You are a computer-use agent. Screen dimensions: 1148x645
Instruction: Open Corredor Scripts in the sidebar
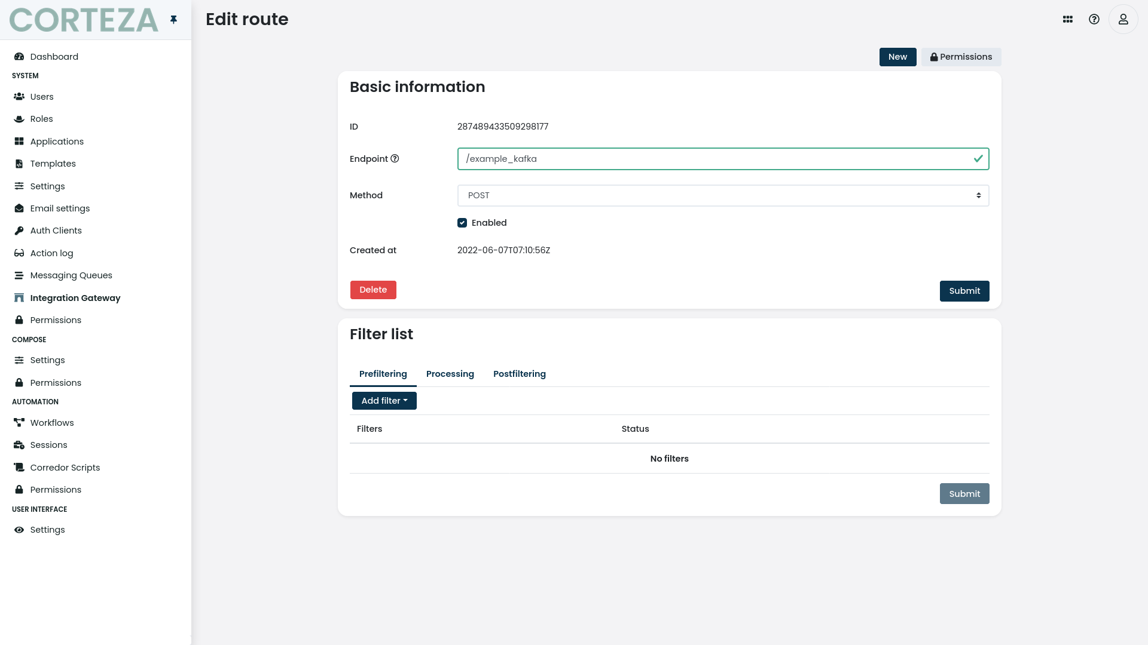65,468
